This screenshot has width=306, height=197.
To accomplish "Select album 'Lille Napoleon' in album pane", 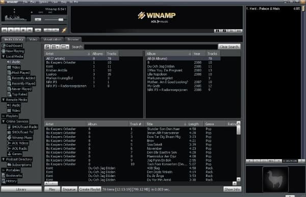I will click(x=183, y=74).
